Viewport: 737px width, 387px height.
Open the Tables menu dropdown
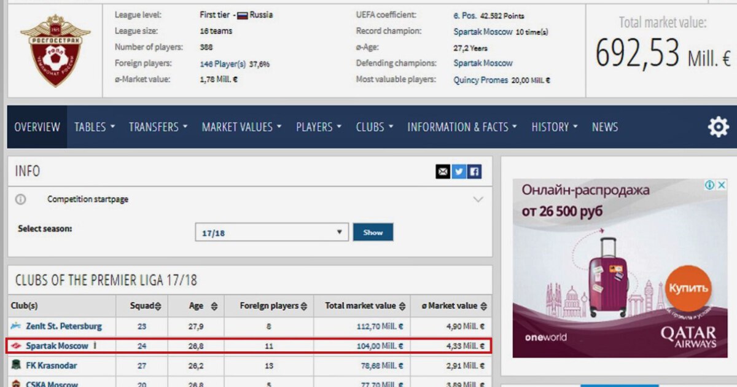(x=95, y=127)
